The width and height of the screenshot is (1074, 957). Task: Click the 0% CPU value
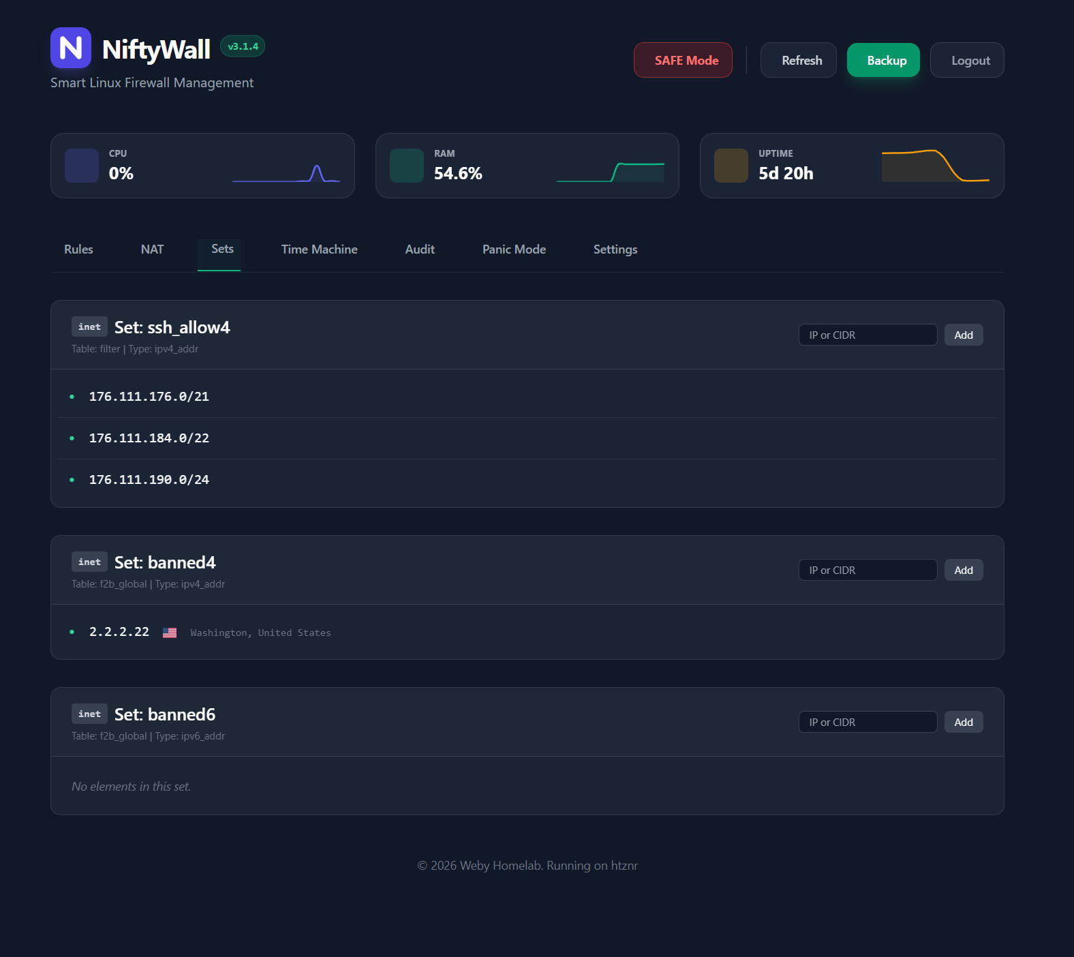(x=121, y=173)
